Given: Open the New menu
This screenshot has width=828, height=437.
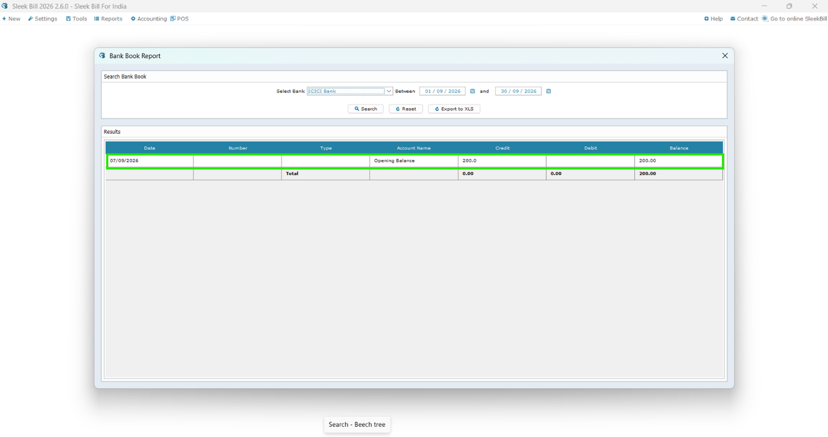Looking at the screenshot, I should tap(11, 19).
